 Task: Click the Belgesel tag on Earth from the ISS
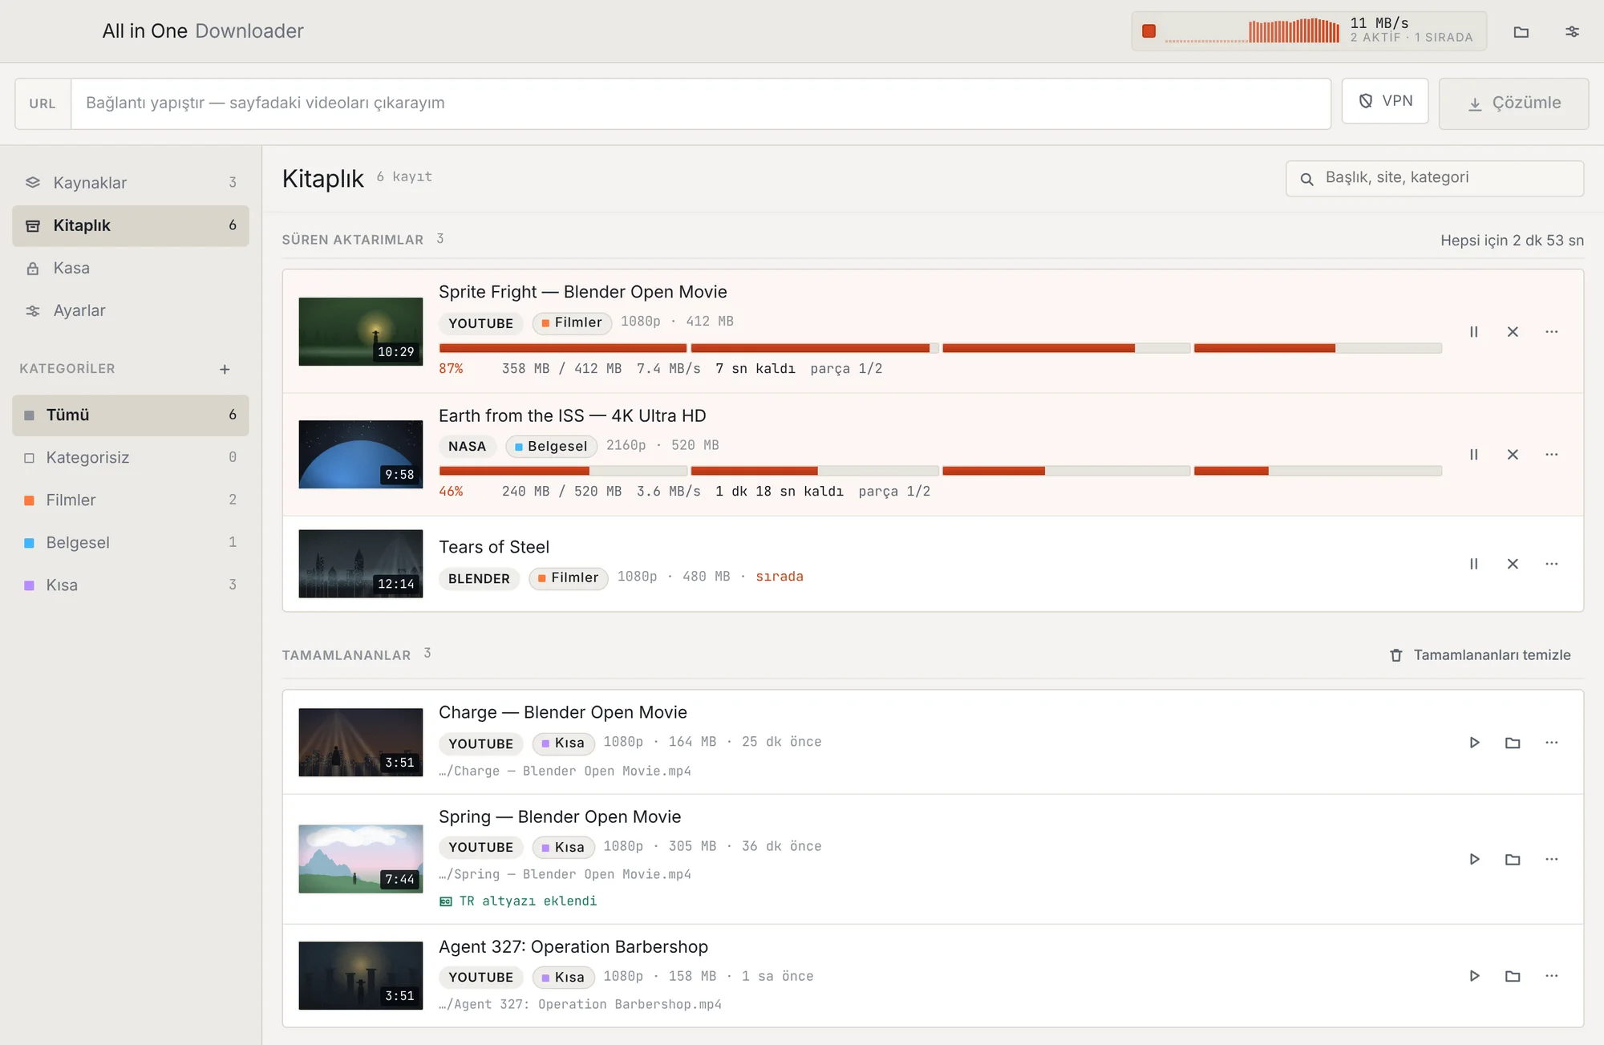click(551, 446)
